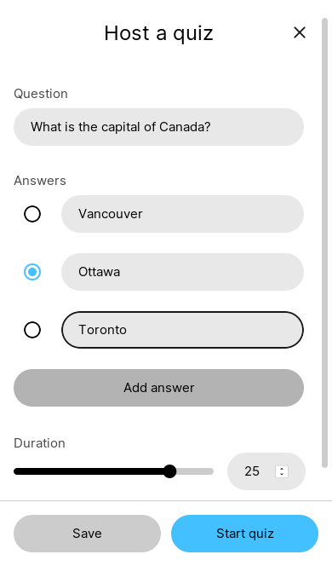Viewport: 332px width, 566px height.
Task: Click the duration decrement down arrow
Action: click(x=282, y=474)
